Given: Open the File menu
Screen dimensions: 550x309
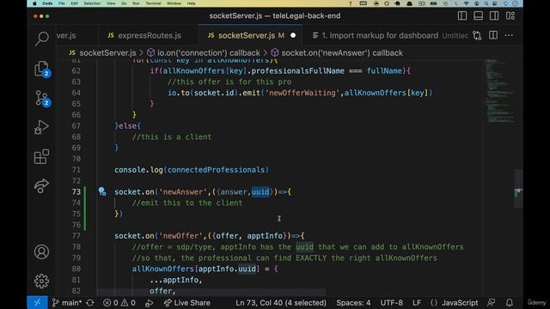Looking at the screenshot, I should tap(62, 3).
